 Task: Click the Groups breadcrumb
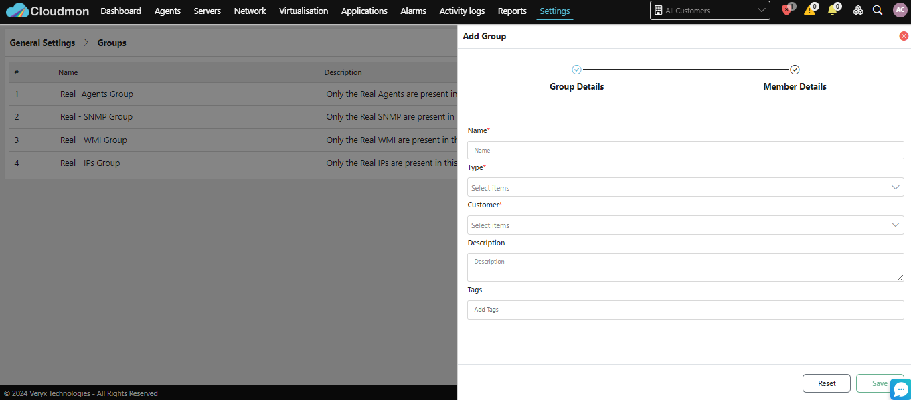tap(112, 43)
